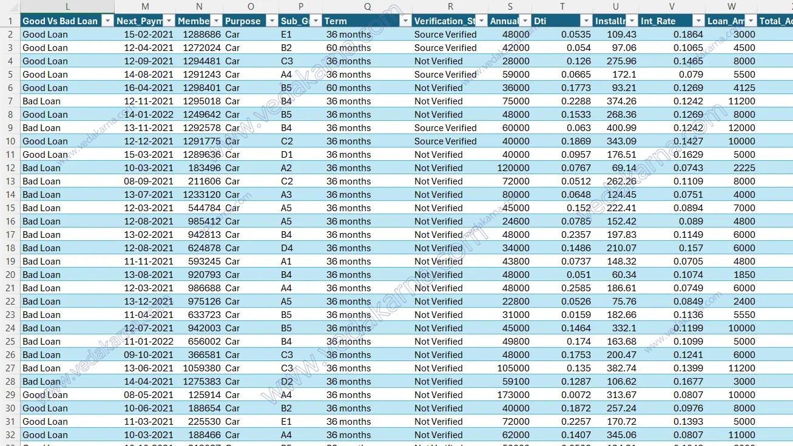Select the date cell 11-01-2022
Viewport: 793px width, 446px height.
tap(145, 341)
